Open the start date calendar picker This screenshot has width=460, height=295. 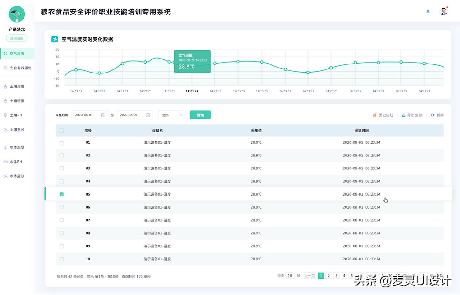(103, 115)
